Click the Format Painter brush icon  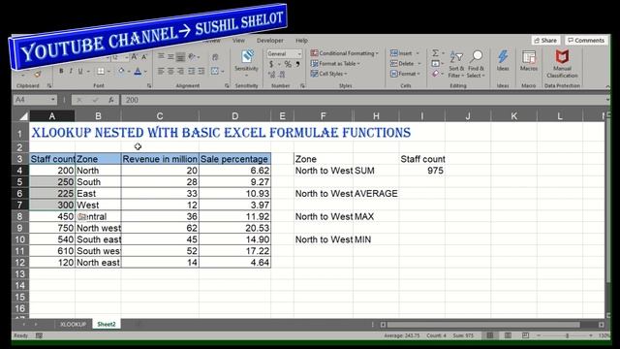[x=38, y=74]
